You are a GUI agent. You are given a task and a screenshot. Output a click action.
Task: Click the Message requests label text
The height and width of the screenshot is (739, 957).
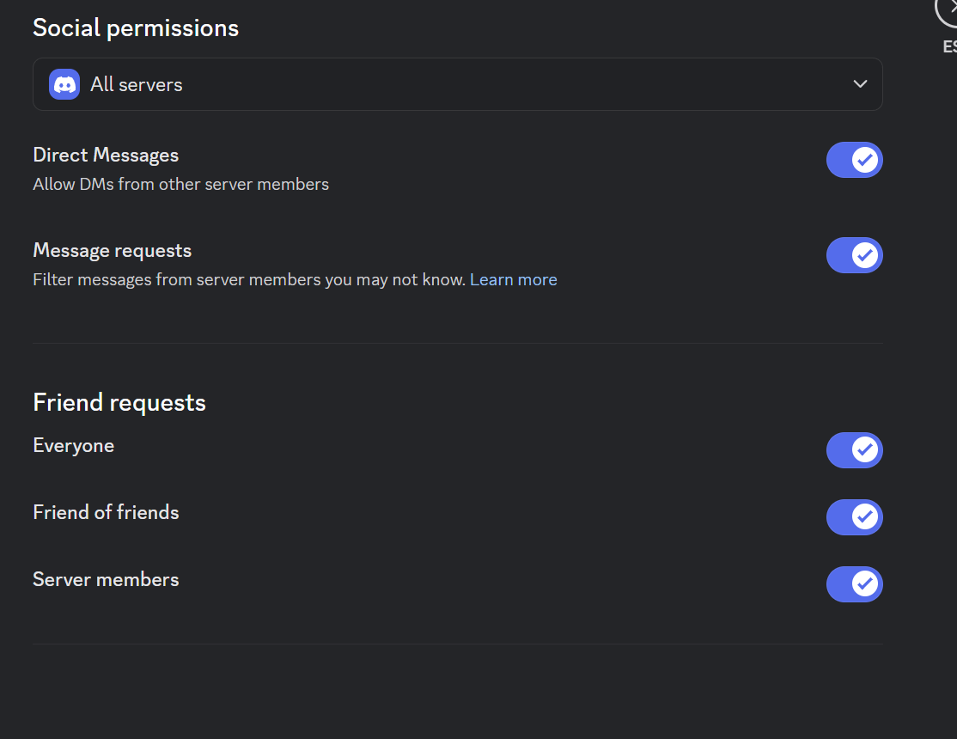click(112, 251)
